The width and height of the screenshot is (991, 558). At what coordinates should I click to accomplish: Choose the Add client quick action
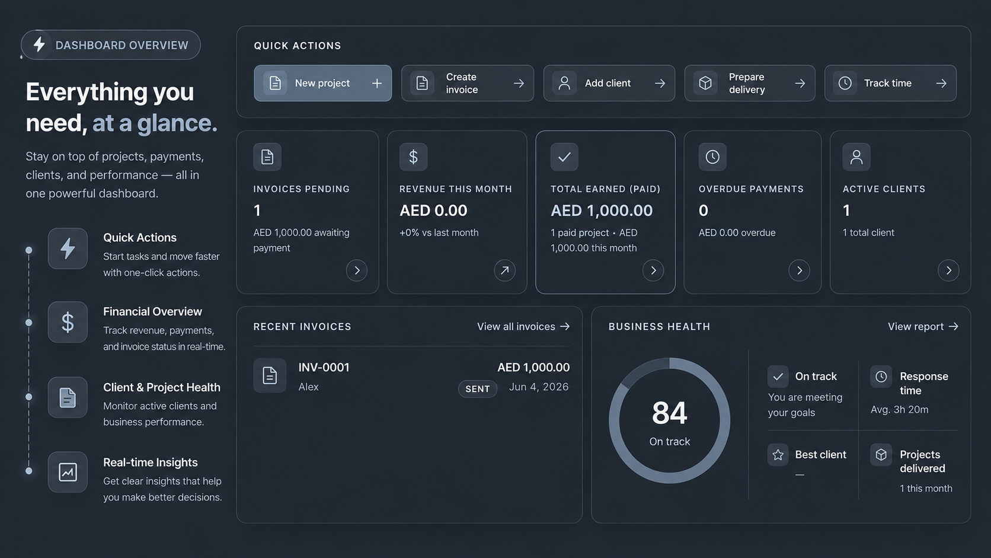point(609,83)
